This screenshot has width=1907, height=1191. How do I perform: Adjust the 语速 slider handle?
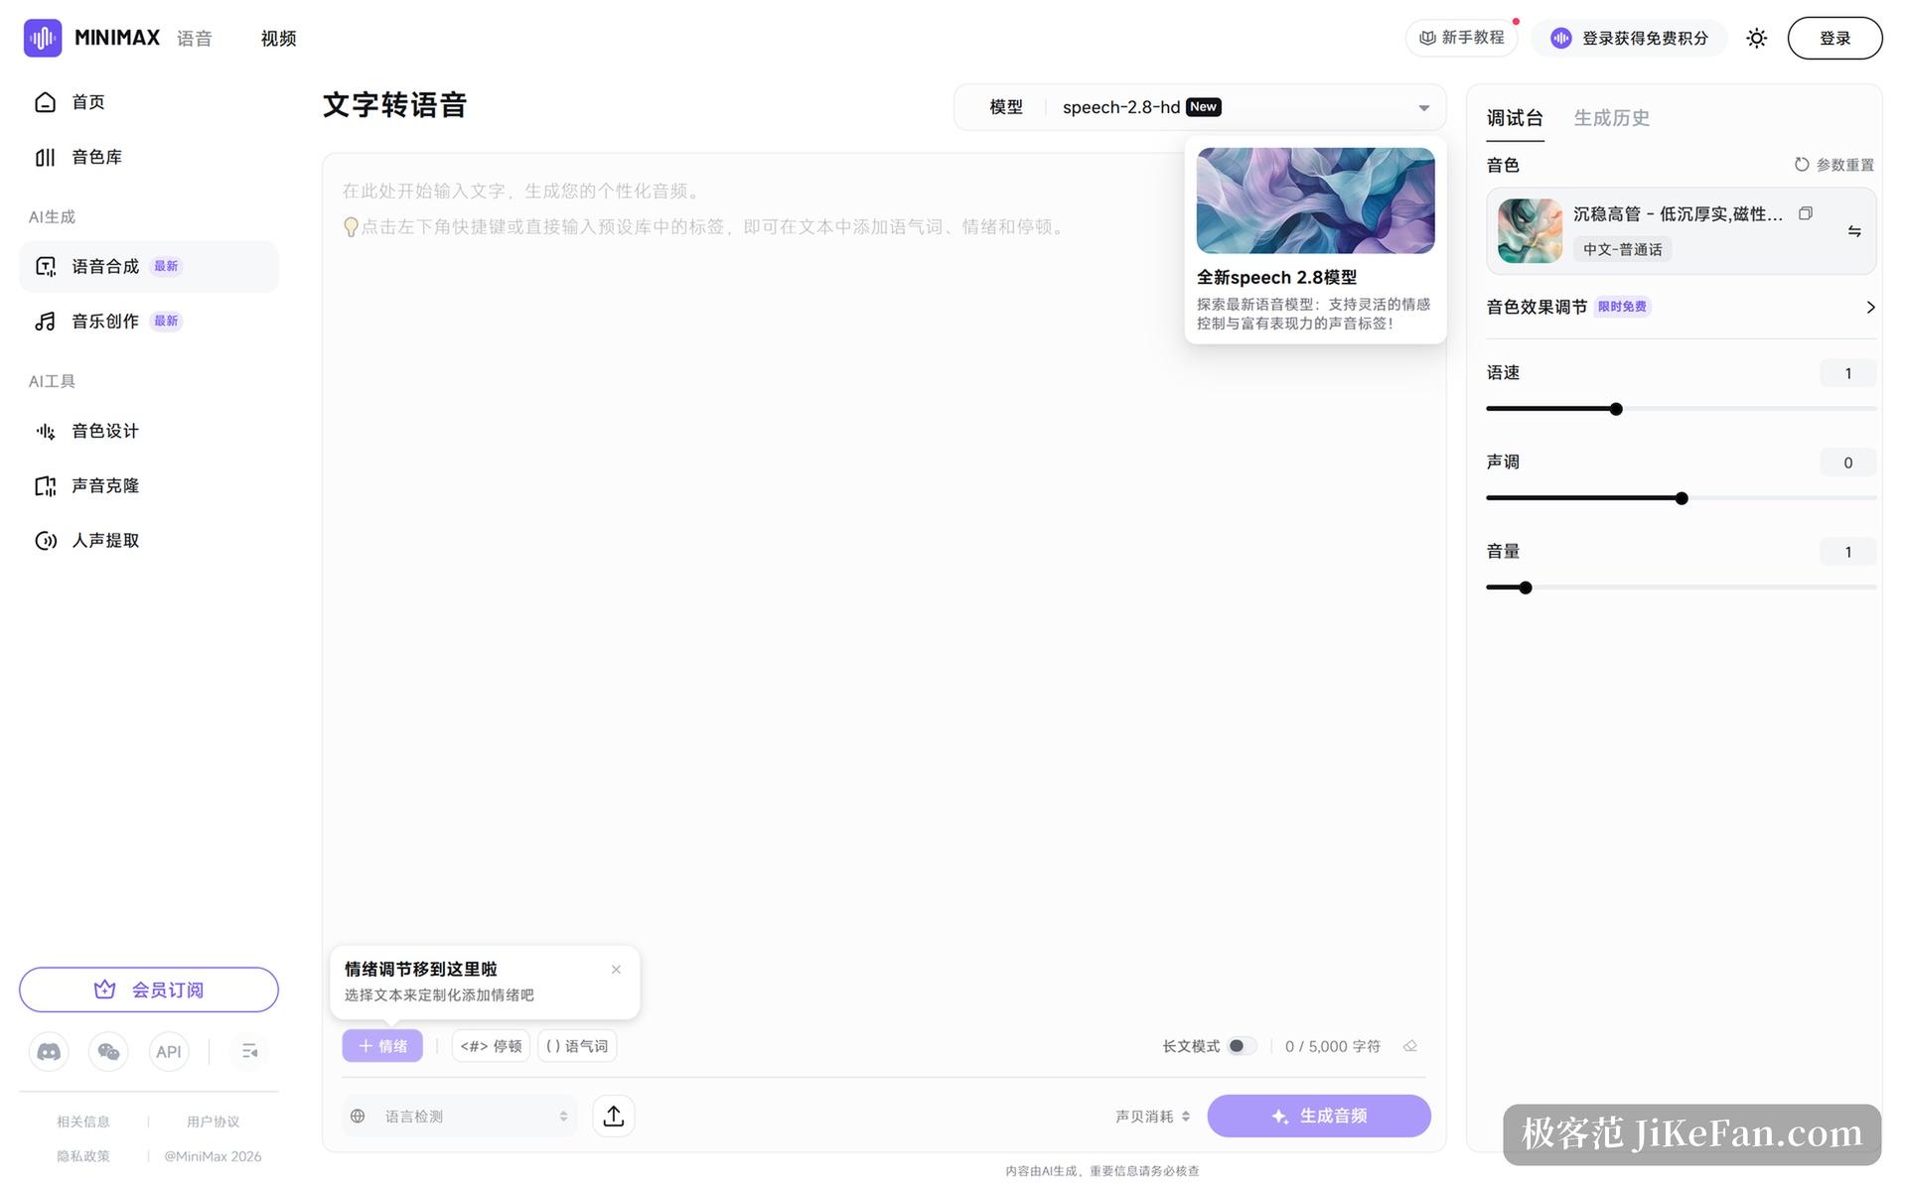tap(1616, 409)
